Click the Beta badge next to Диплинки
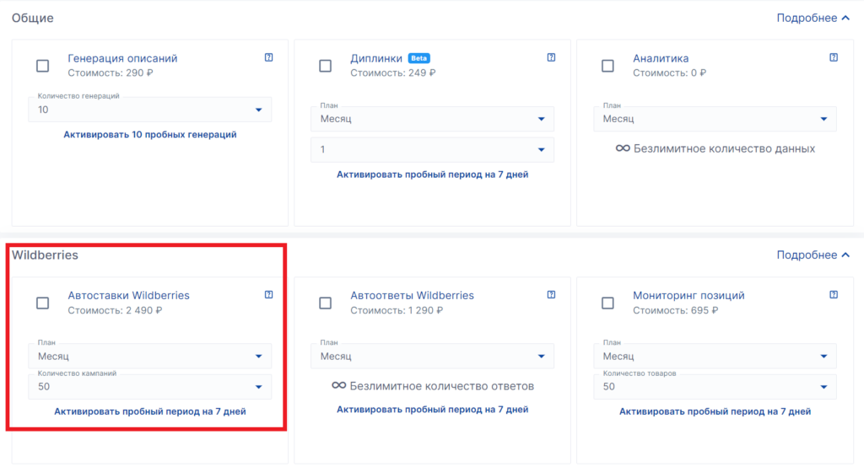Screen dimensions: 864x467 coord(419,58)
